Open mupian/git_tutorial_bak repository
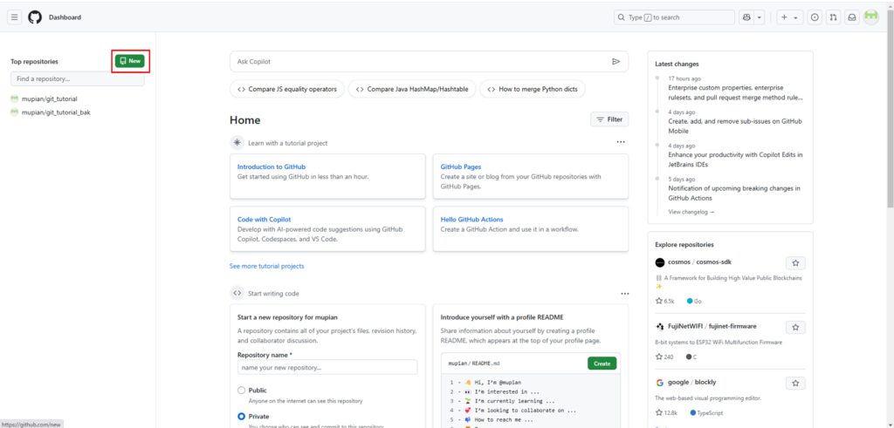Image resolution: width=894 pixels, height=428 pixels. [56, 112]
